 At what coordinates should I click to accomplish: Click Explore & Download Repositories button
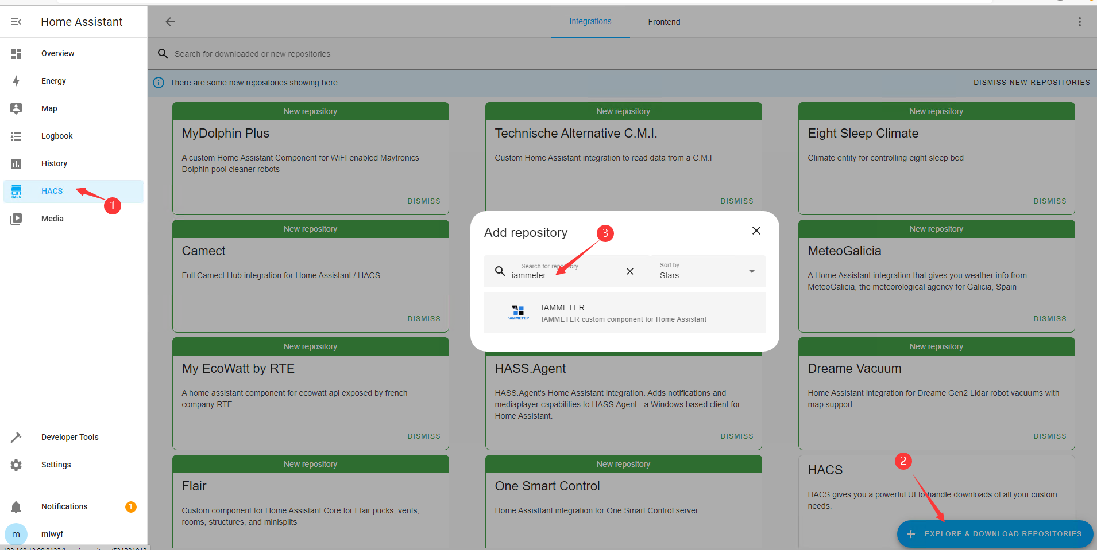point(995,534)
